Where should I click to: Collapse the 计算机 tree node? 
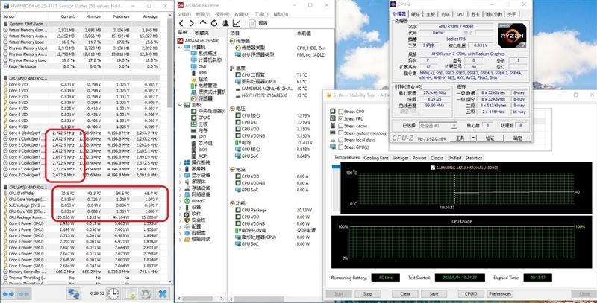click(x=180, y=48)
